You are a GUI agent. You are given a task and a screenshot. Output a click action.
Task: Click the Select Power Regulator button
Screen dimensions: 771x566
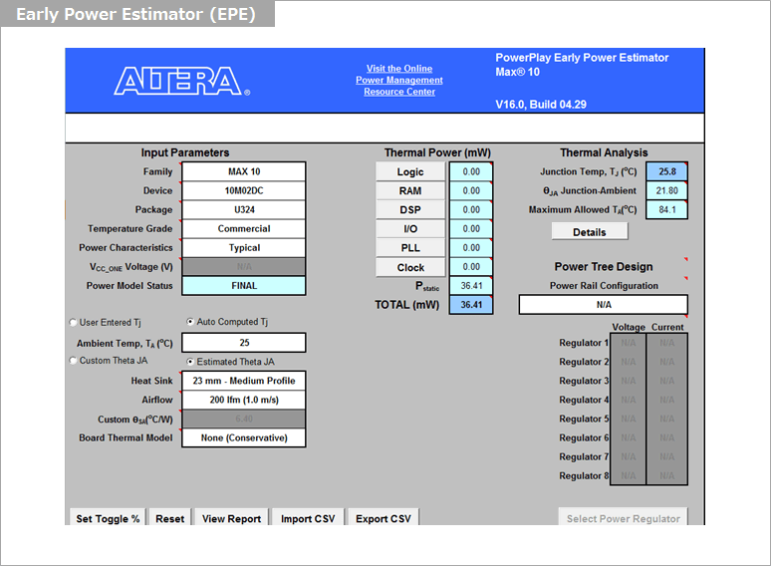(x=623, y=518)
